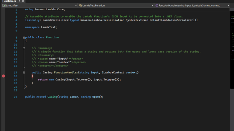Screen dimensions: 234x131
Task: Click '"context"' param name on line 15
Action: coord(64,62)
